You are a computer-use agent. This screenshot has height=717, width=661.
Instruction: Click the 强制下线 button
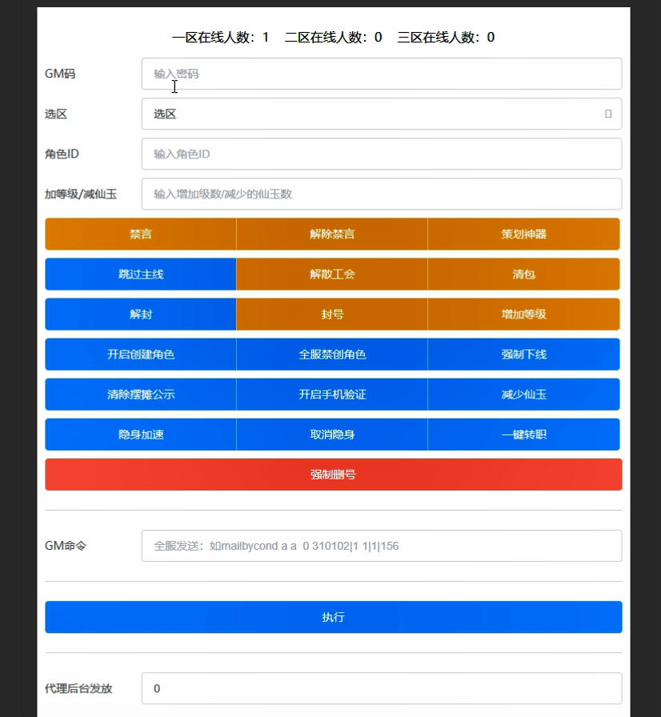click(x=524, y=354)
